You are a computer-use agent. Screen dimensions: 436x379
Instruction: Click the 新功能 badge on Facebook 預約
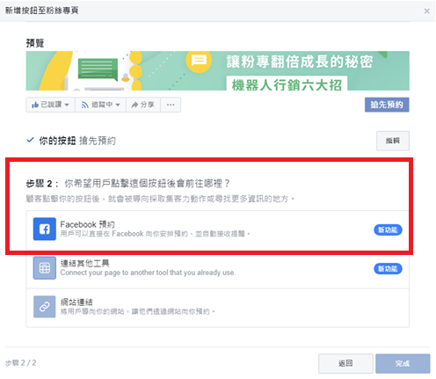pyautogui.click(x=388, y=230)
